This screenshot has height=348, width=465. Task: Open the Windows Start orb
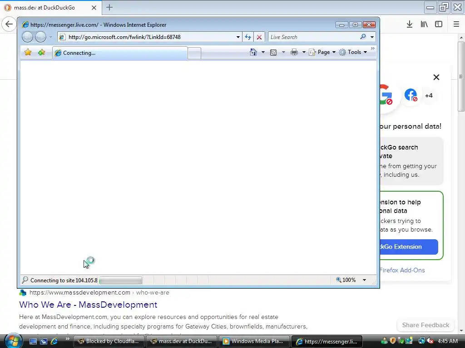pyautogui.click(x=12, y=340)
